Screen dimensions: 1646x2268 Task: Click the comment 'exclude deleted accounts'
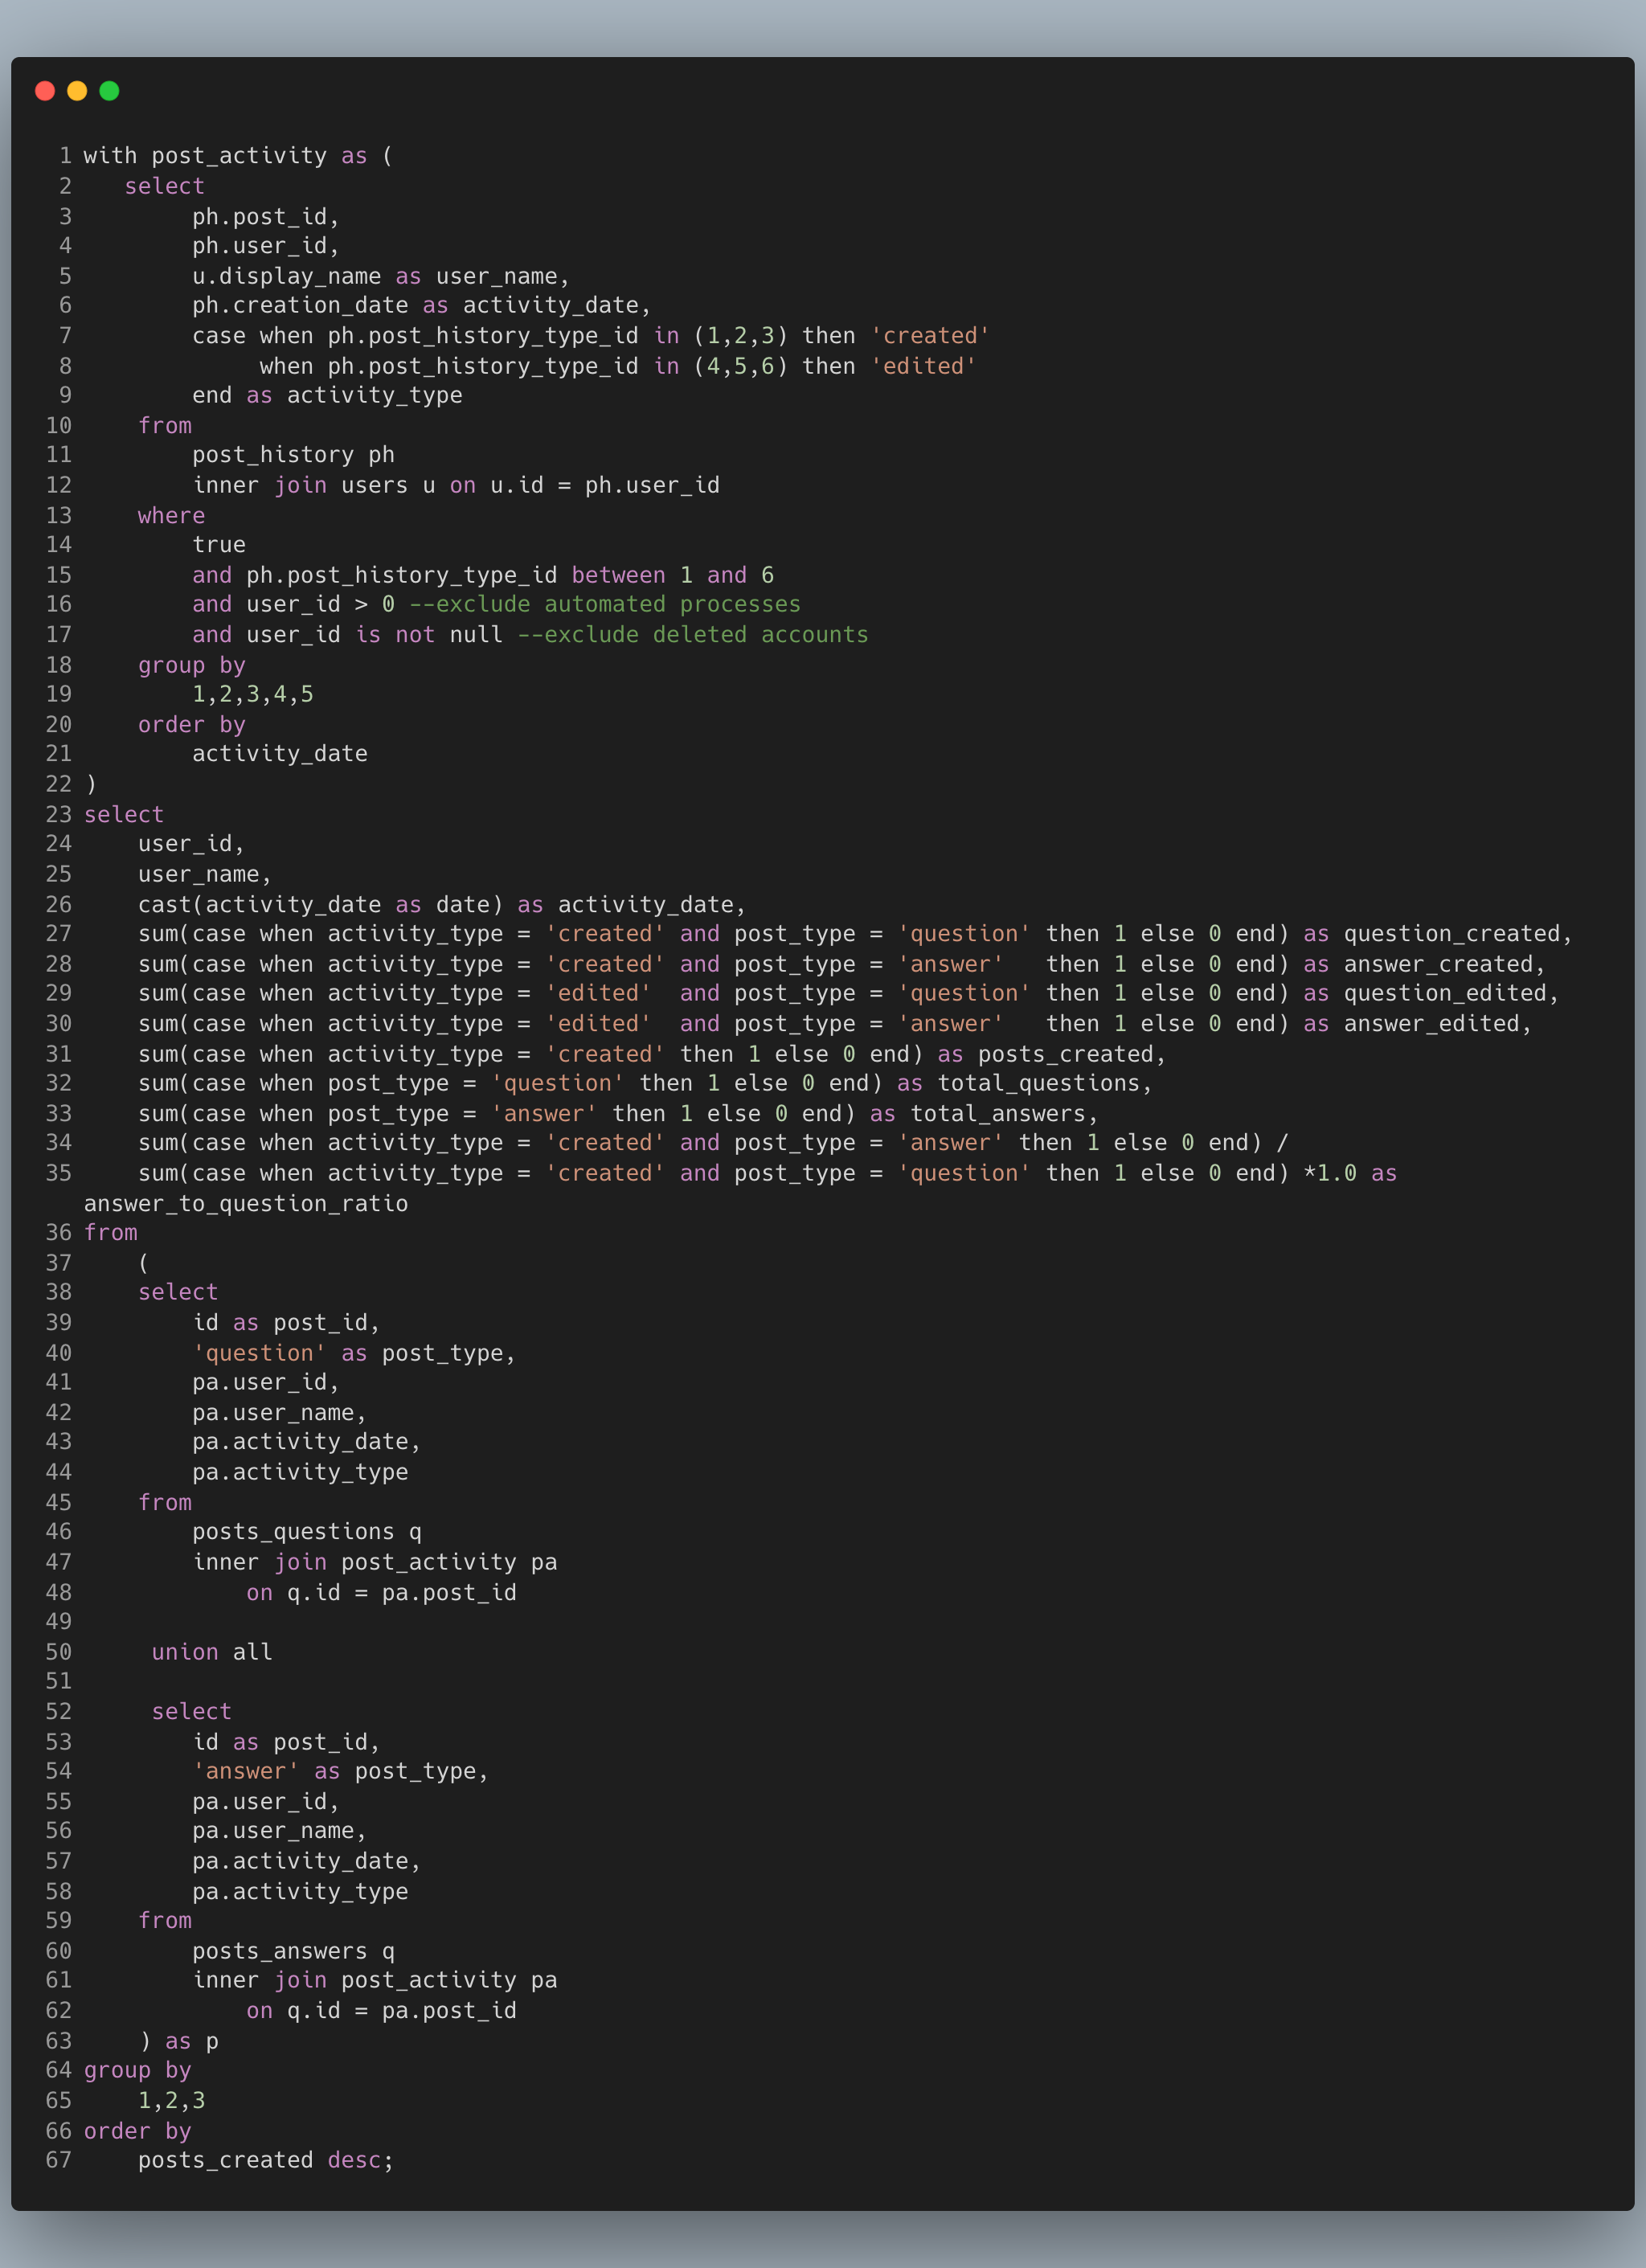pos(693,635)
